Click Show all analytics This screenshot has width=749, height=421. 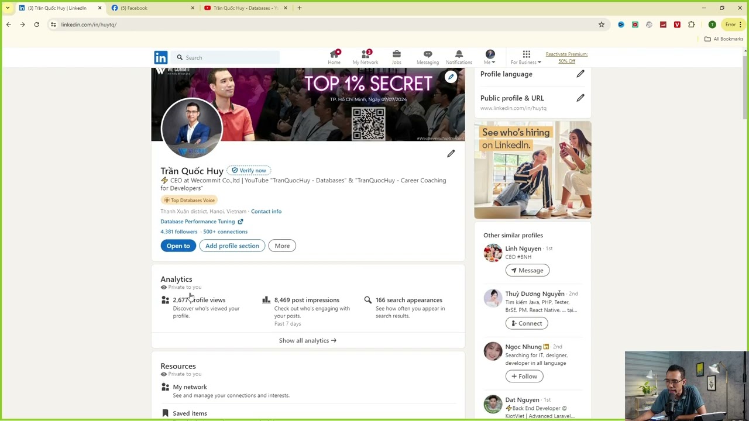click(x=308, y=340)
